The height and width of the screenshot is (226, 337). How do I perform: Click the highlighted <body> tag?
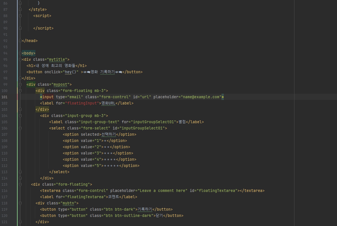(x=29, y=53)
